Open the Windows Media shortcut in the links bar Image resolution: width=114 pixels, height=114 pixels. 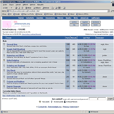[x=60, y=14]
